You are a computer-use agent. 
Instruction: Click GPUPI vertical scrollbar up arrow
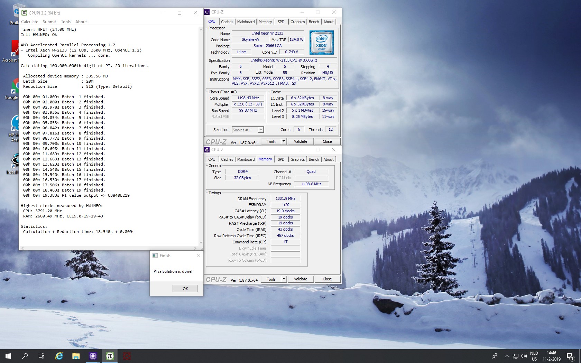[201, 30]
